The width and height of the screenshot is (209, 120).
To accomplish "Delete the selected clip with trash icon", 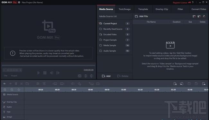I will pos(16,84).
